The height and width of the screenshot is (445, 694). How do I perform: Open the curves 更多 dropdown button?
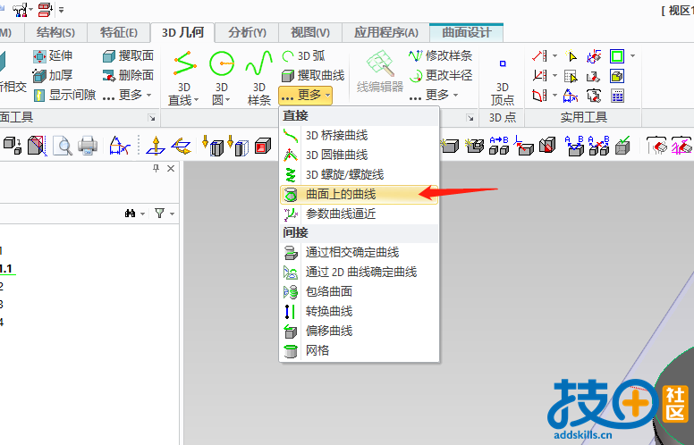point(305,95)
